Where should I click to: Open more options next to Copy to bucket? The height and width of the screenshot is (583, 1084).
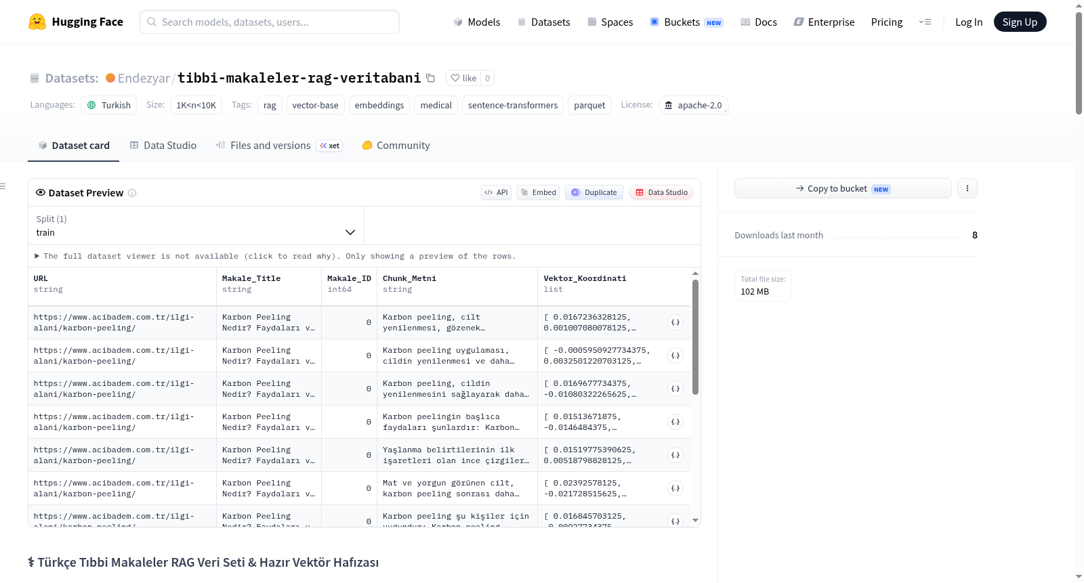967,188
